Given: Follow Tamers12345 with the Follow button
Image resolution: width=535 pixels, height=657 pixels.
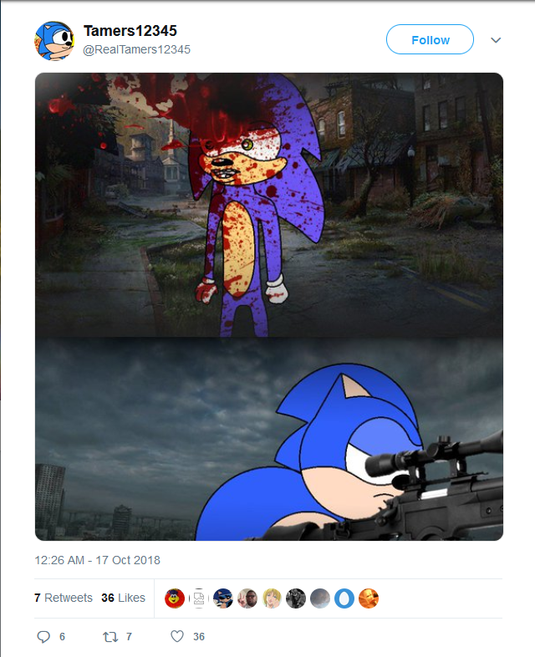Looking at the screenshot, I should (x=430, y=40).
